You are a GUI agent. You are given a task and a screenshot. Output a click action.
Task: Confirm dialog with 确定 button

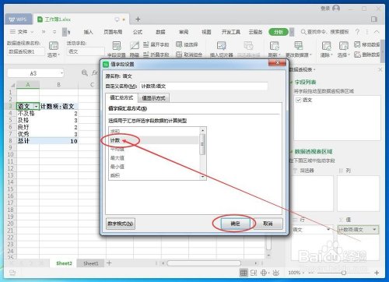point(235,224)
